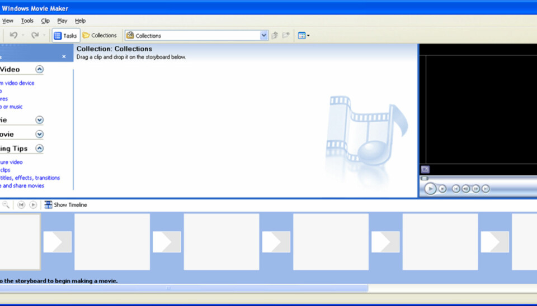Image resolution: width=537 pixels, height=306 pixels.
Task: Toggle the Tasks pane button
Action: point(66,36)
